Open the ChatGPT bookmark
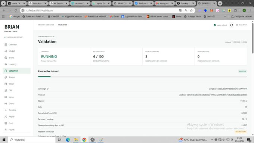The width and height of the screenshot is (254, 143). pos(53,16)
